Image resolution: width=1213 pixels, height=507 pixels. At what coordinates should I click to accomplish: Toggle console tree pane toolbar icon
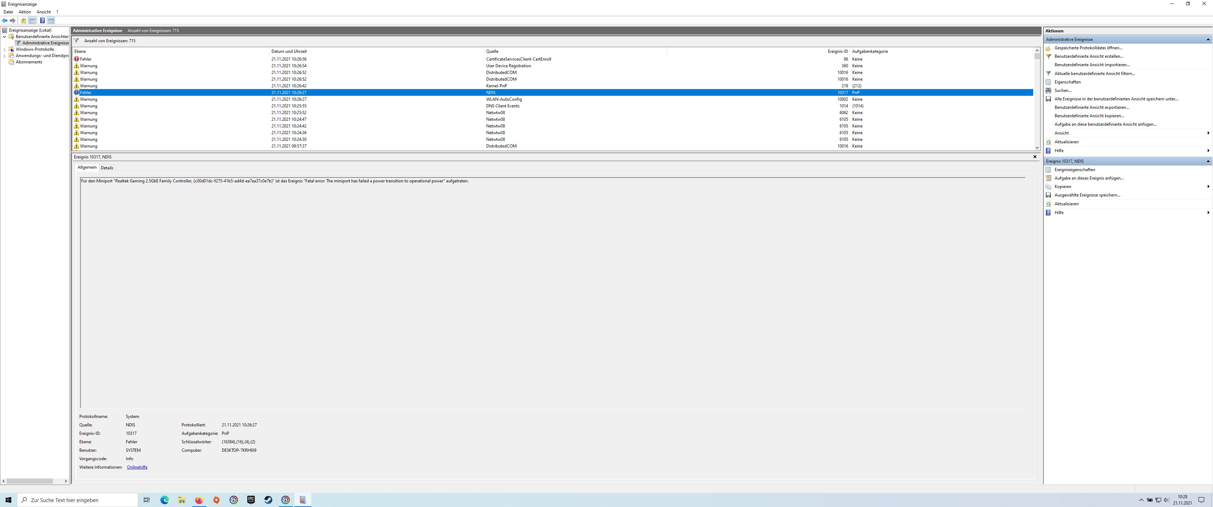click(32, 21)
